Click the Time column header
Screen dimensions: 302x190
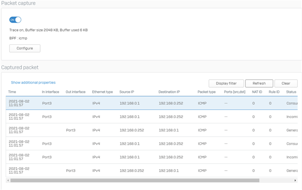click(x=12, y=92)
